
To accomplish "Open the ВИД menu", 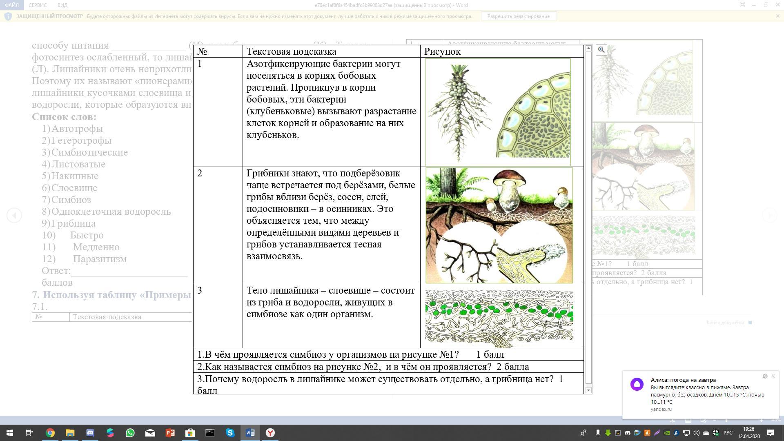I will [62, 5].
